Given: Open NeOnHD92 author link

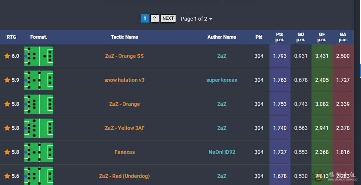Looking at the screenshot, I should [x=222, y=152].
